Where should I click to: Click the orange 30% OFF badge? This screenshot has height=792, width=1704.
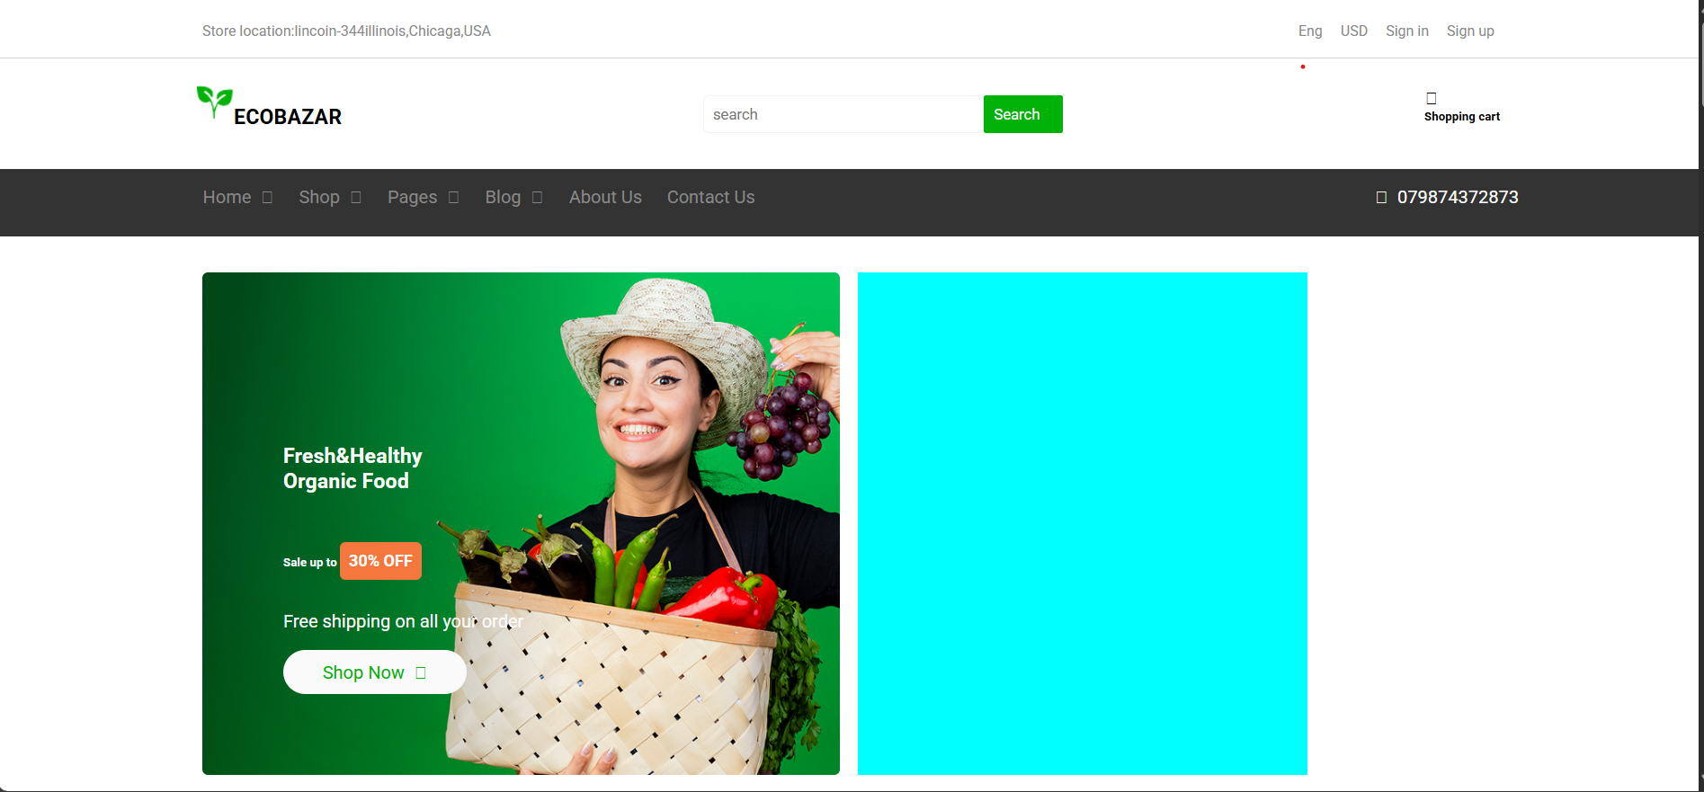coord(380,561)
